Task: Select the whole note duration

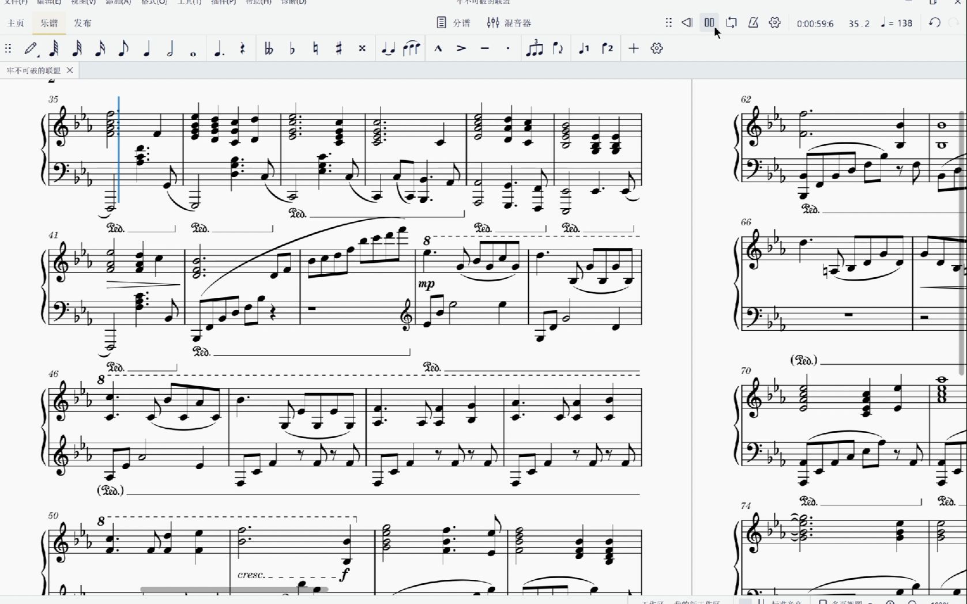Action: point(193,53)
